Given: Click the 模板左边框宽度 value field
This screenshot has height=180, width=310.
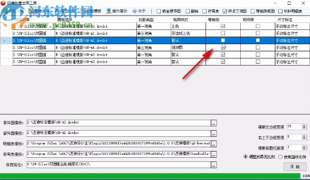Looking at the screenshot, I should pos(294,127).
